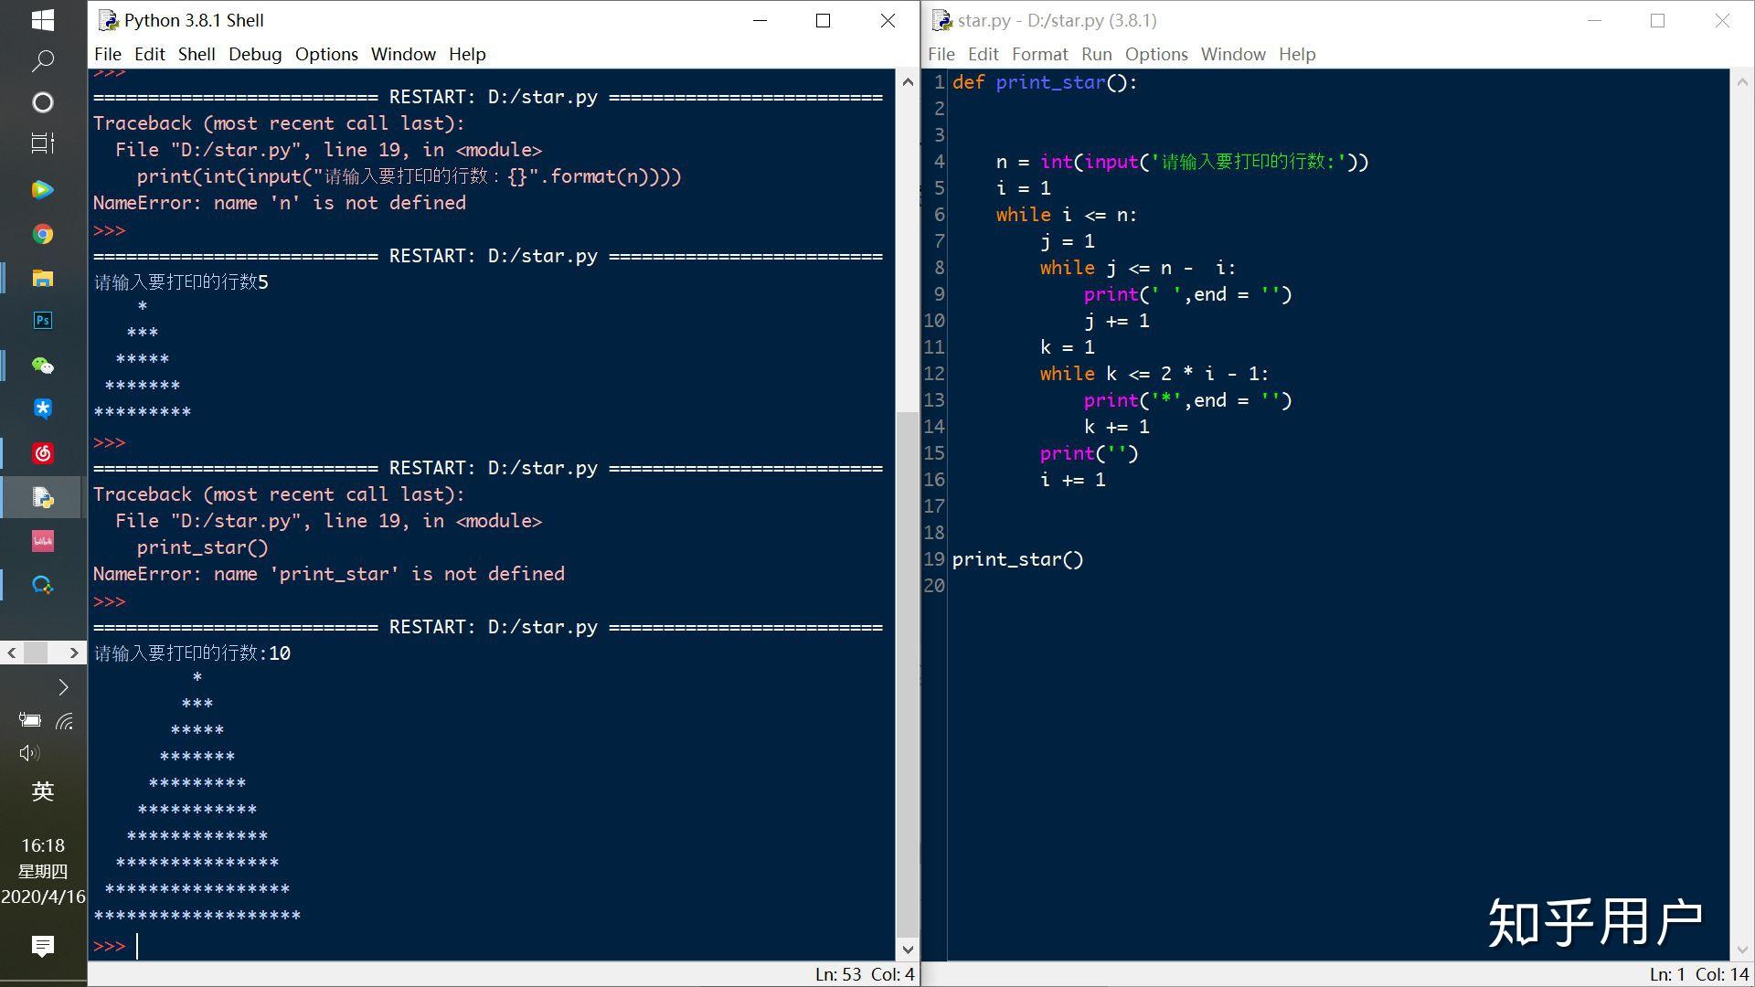
Task: Open Google Chrome from taskbar
Action: point(42,234)
